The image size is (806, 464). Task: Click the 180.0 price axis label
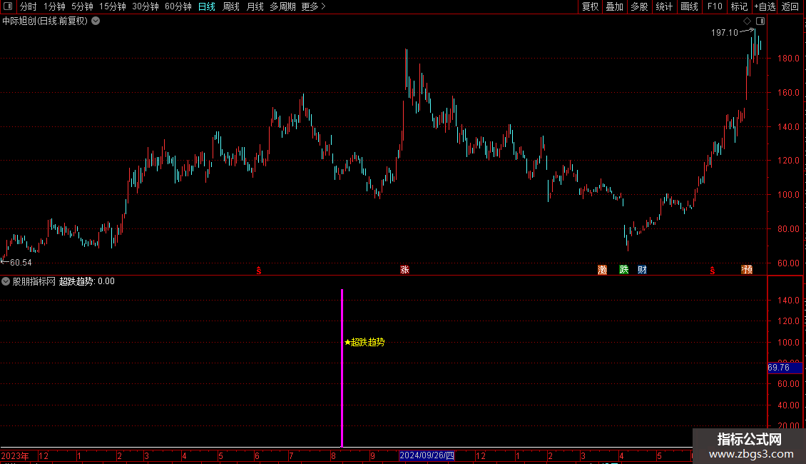[x=788, y=58]
